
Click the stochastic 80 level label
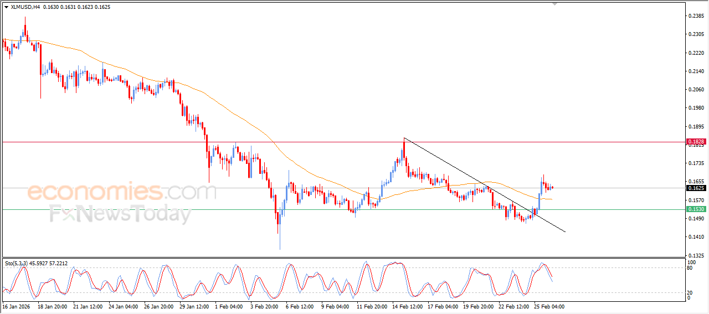(690, 268)
